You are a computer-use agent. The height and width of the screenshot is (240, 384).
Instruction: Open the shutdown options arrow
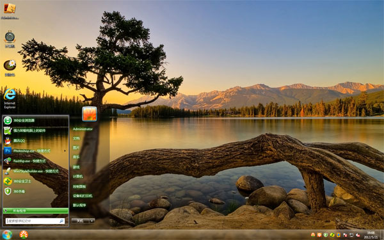(x=92, y=221)
